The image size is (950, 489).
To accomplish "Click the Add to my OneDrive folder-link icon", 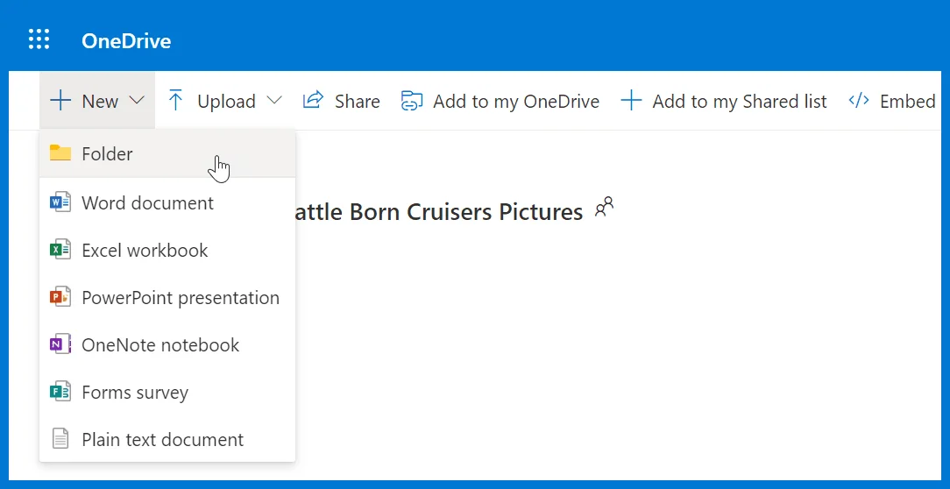I will click(411, 101).
